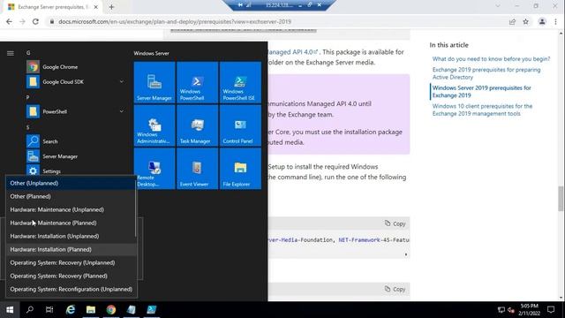This screenshot has height=318, width=565.
Task: Follow the Managed API 4.0 link
Action: (292, 52)
